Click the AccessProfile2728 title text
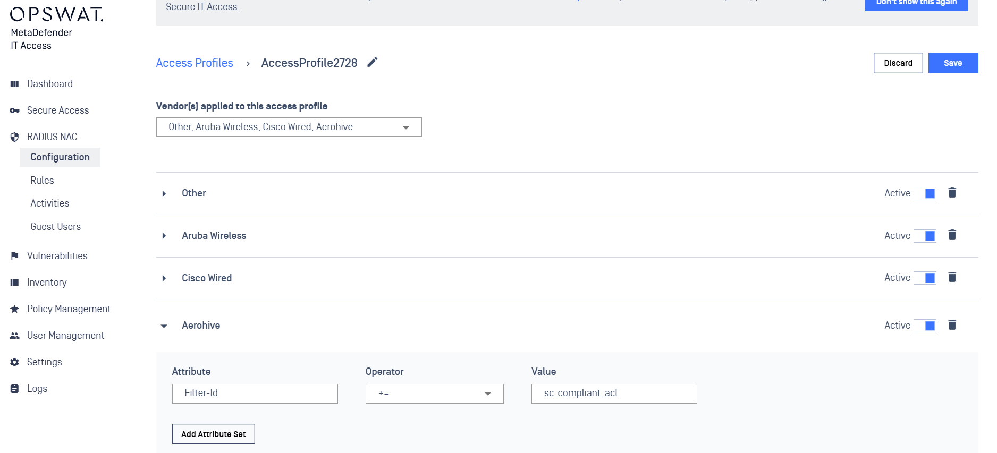Screen dimensions: 997x453 tap(309, 63)
